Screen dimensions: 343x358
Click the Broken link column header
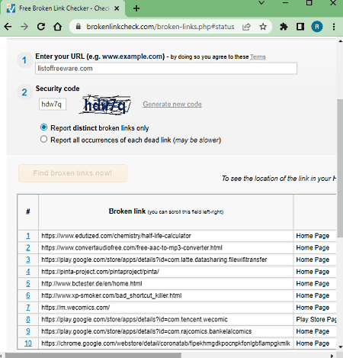click(x=166, y=211)
